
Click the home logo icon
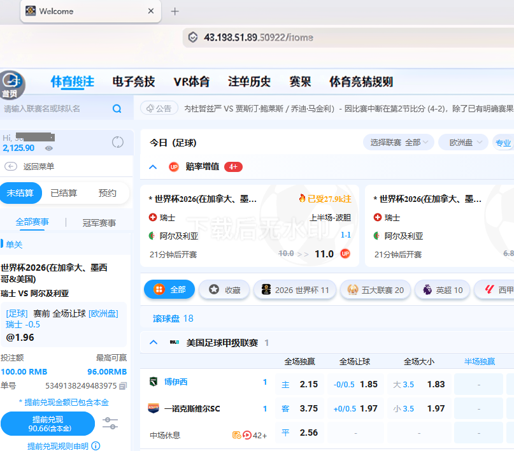coord(12,85)
